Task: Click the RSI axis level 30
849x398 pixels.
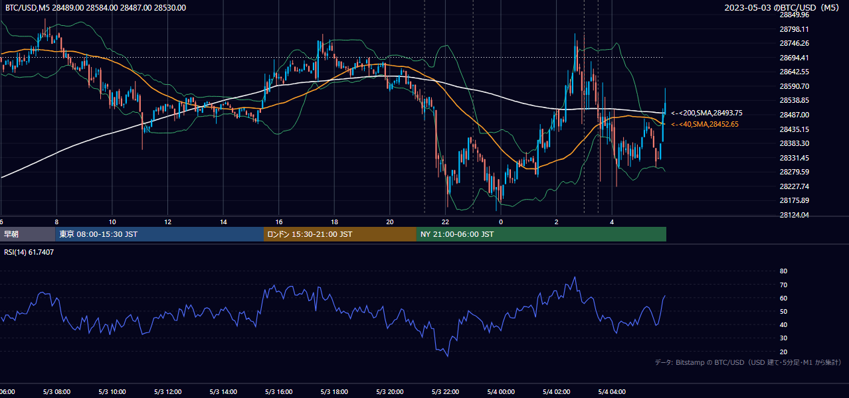Action: (783, 338)
